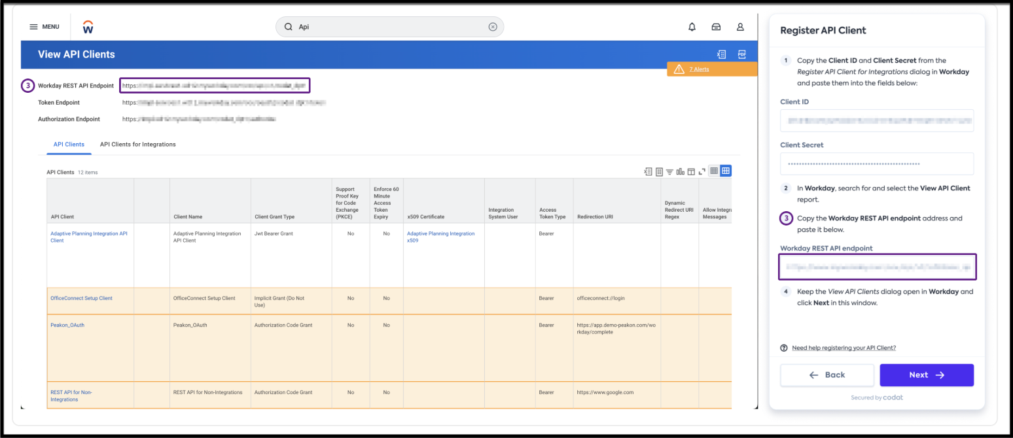Viewport: 1013px width, 438px height.
Task: Click the Token Endpoint URL value
Action: [x=224, y=103]
